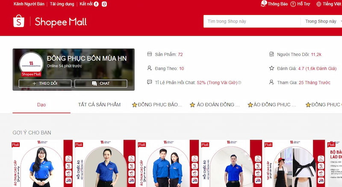
Task: Click the star icon of ÁO ĐOÀN ĐỒNG tab
Action: 192,105
